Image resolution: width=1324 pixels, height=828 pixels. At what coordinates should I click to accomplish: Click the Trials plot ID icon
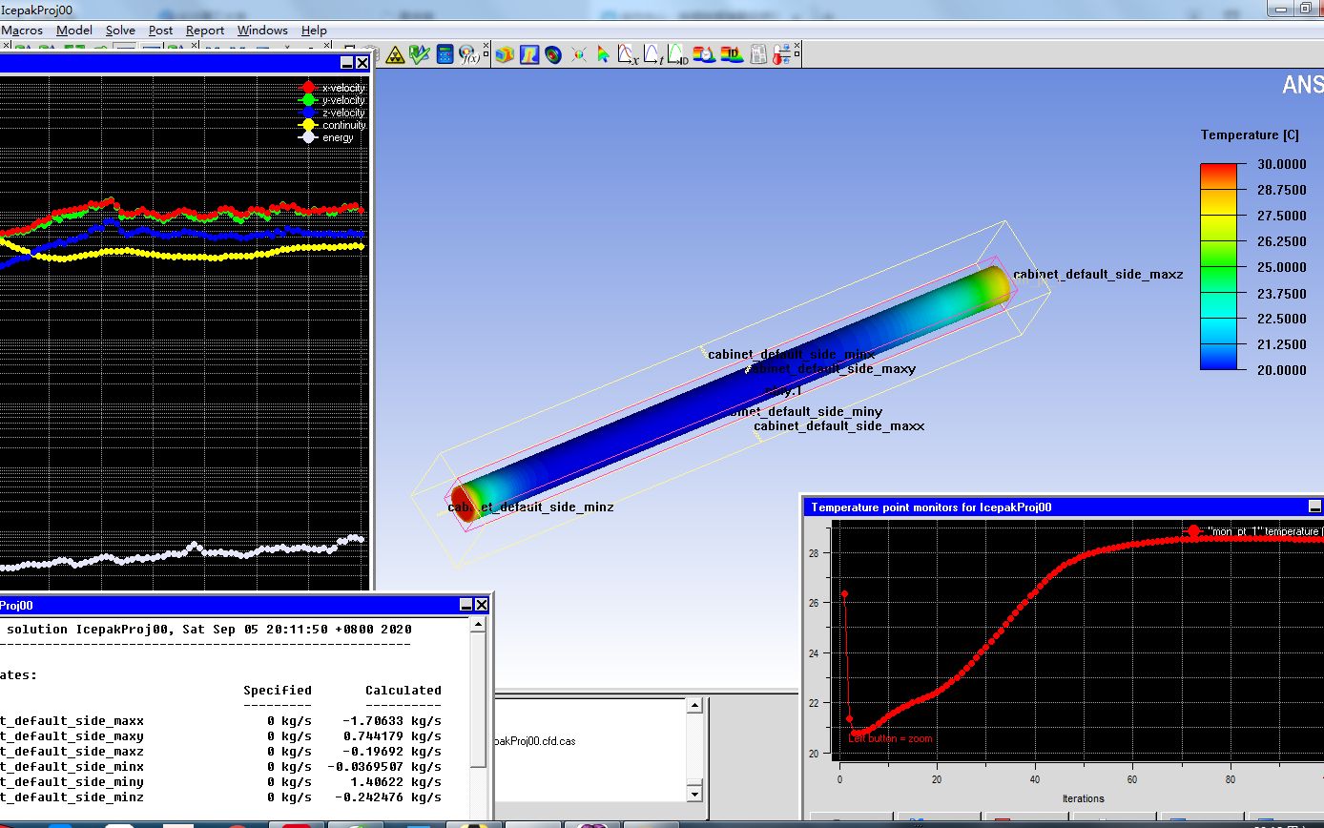(678, 54)
